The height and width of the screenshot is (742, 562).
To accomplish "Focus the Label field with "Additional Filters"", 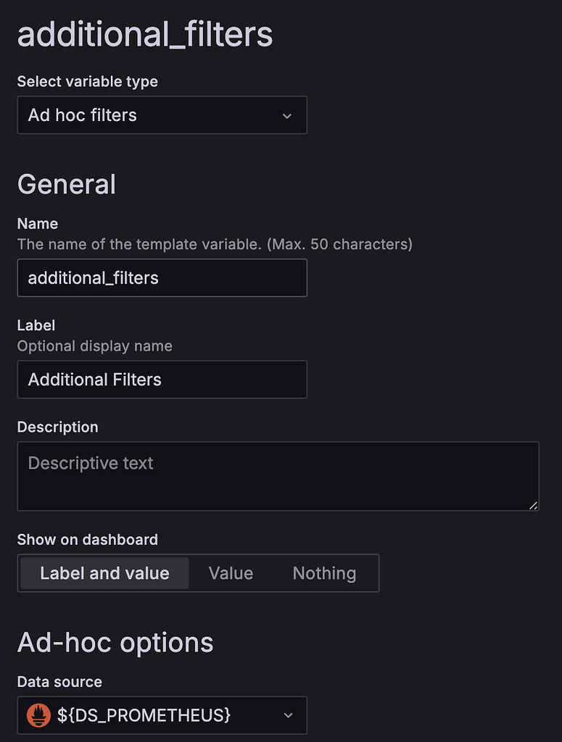I will [x=162, y=380].
